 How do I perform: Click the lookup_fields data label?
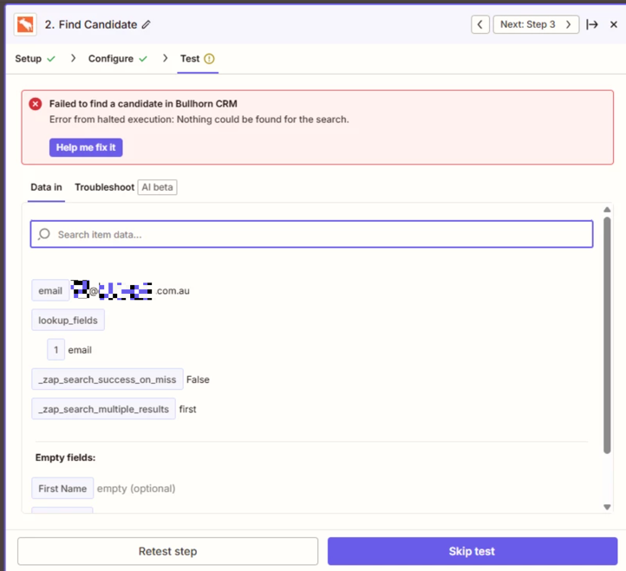pos(68,321)
